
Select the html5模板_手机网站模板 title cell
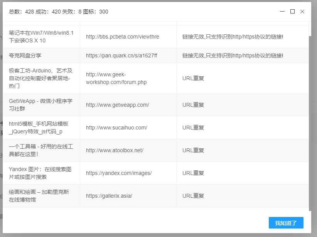tap(41, 128)
